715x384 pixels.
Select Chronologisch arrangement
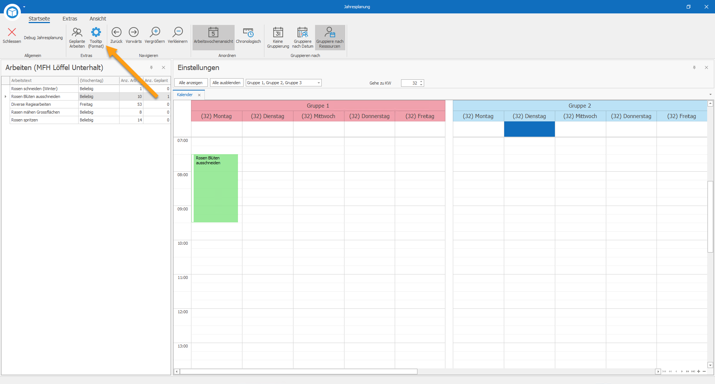(248, 35)
